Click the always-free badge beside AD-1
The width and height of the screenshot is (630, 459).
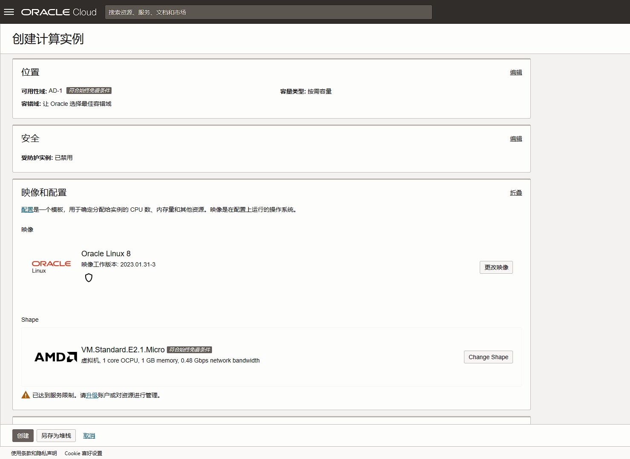click(89, 91)
